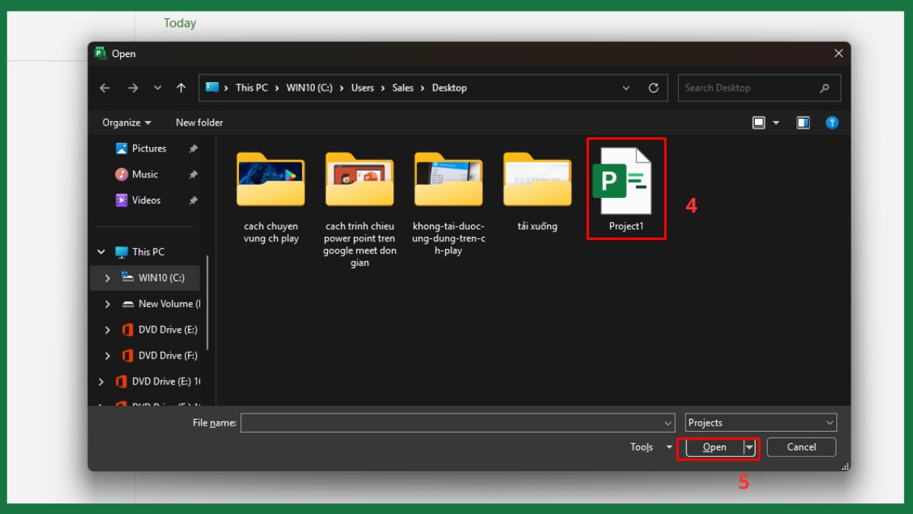This screenshot has height=514, width=913.
Task: Expand the Organize menu
Action: pos(126,123)
